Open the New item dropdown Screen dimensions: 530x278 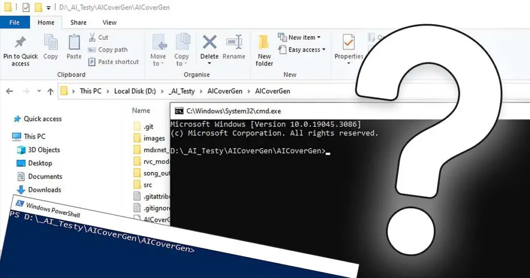click(299, 37)
